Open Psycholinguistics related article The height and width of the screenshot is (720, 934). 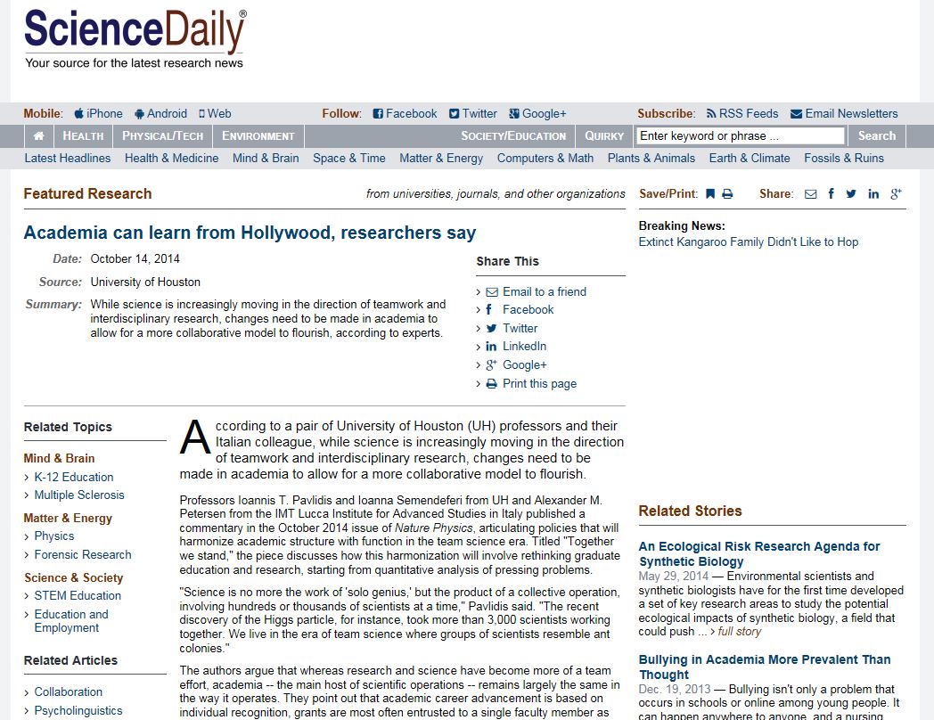coord(78,710)
